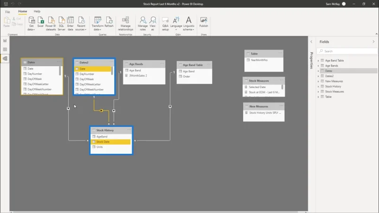Expand the Properties pane
The image size is (379, 213).
(311, 42)
